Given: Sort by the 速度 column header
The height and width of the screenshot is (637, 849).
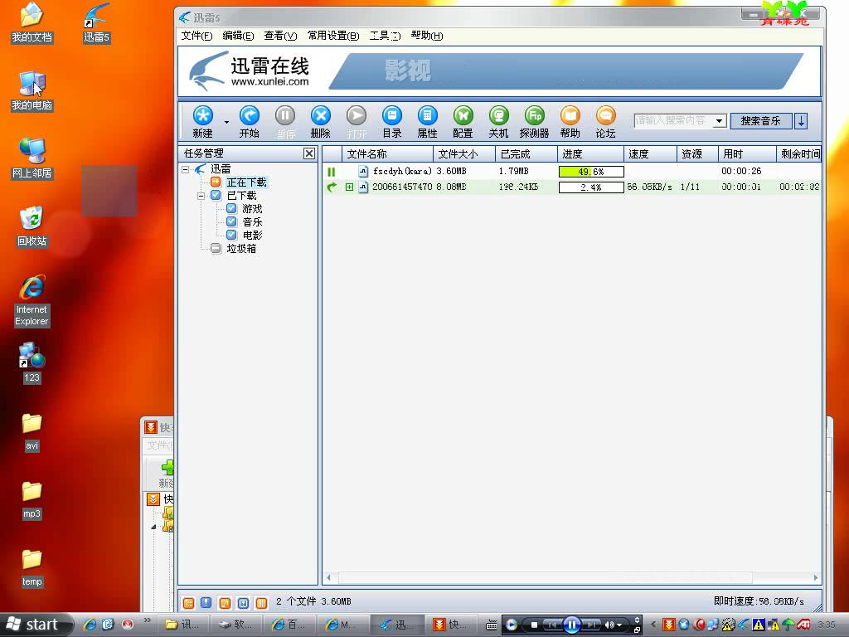Looking at the screenshot, I should pos(650,153).
